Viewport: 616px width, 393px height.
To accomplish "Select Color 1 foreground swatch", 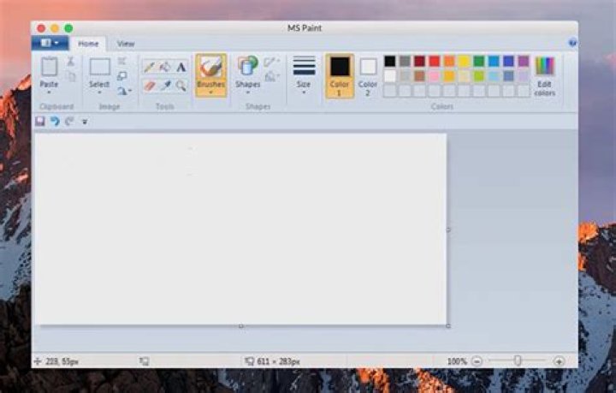I will coord(340,76).
